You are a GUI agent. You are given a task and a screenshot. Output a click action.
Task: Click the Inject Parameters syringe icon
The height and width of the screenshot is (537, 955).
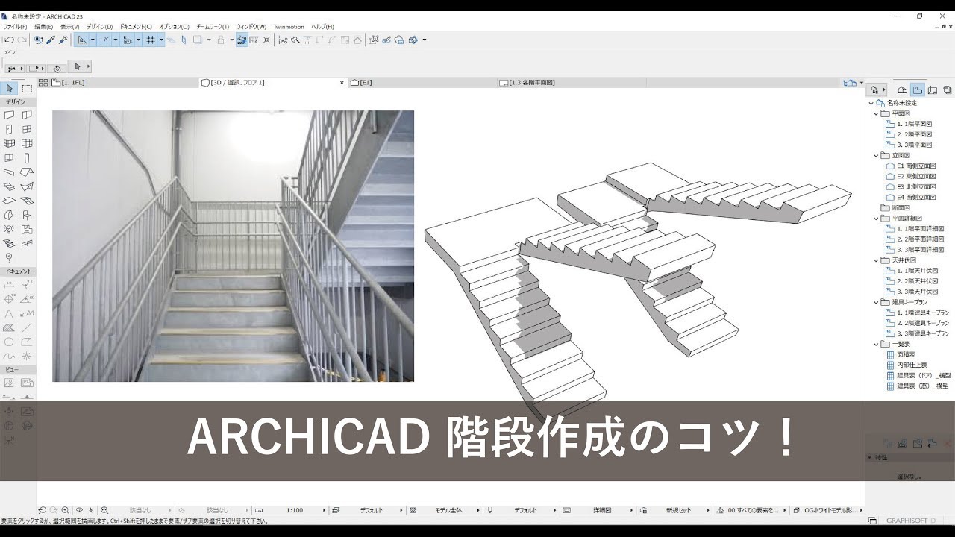pos(63,40)
